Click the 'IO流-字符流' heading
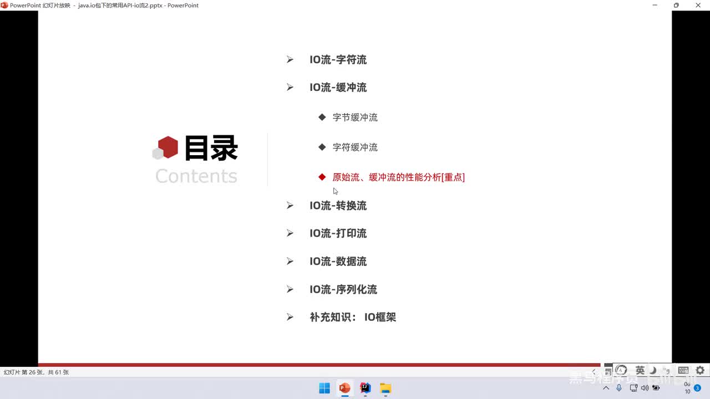This screenshot has height=399, width=710. [338, 60]
